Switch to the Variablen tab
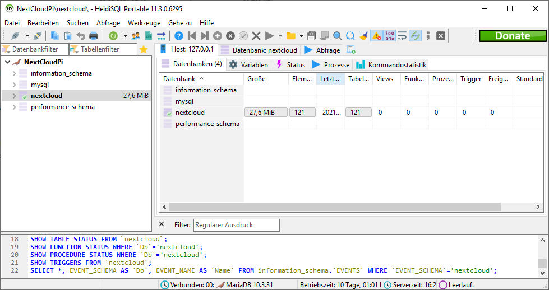549x290 pixels. (x=248, y=64)
